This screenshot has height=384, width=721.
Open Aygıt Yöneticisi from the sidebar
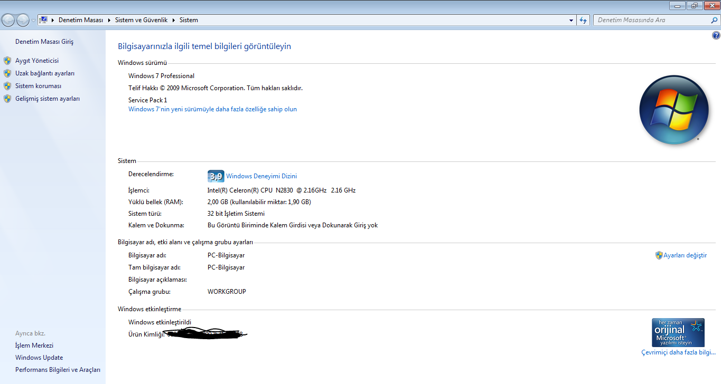[x=37, y=61]
